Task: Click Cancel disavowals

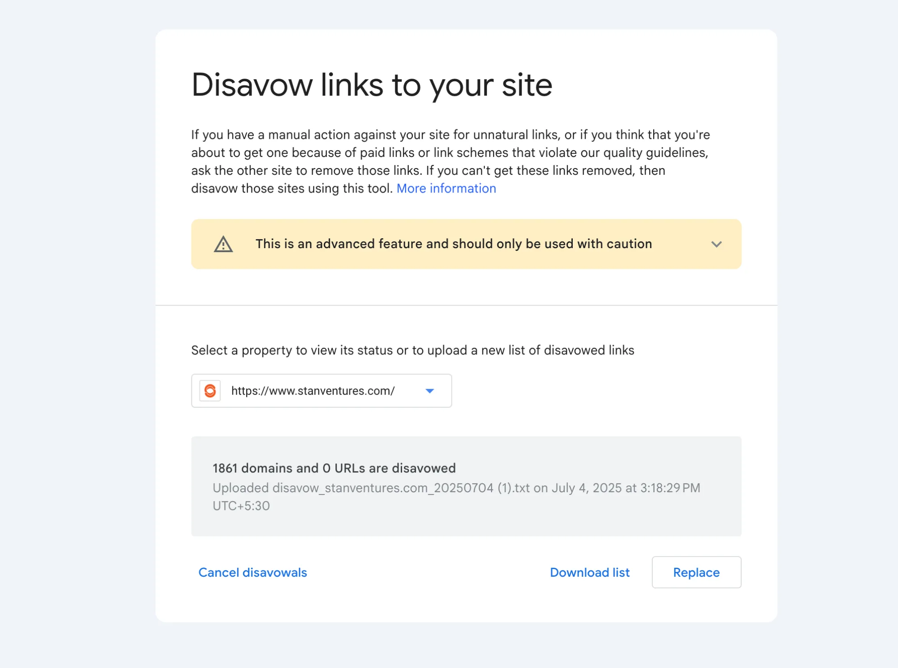Action: [252, 572]
